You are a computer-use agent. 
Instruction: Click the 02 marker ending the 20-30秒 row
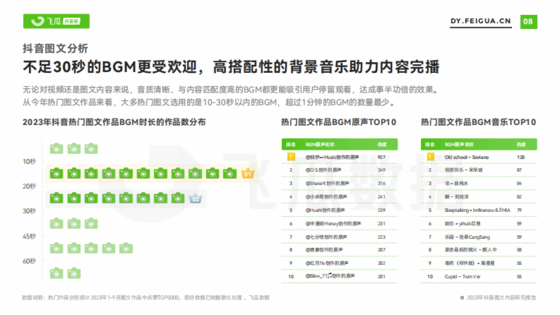196,199
